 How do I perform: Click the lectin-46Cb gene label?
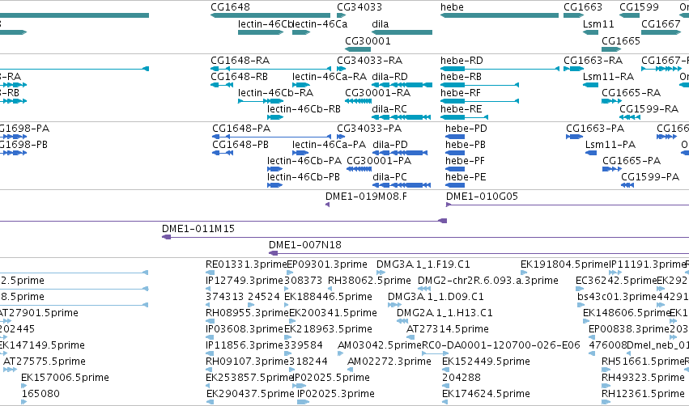(265, 24)
